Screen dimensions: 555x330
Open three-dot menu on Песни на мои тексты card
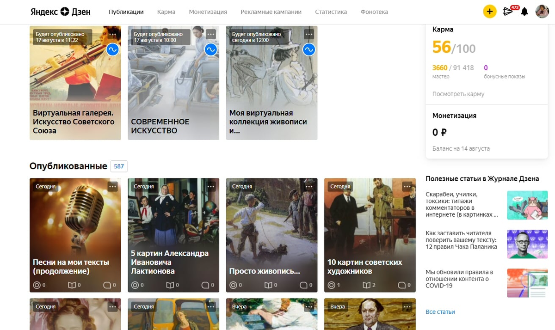(x=113, y=186)
